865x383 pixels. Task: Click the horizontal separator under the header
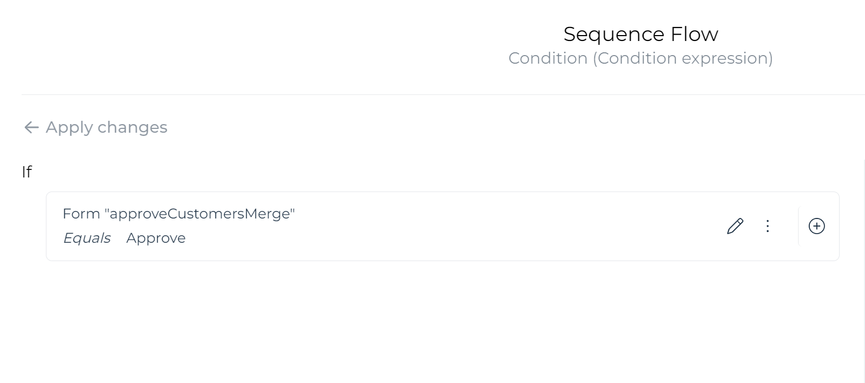point(432,94)
